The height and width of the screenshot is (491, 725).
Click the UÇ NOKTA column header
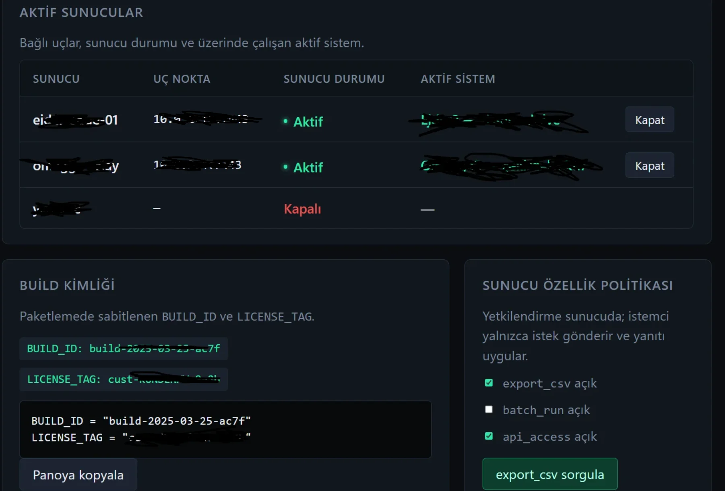(182, 79)
